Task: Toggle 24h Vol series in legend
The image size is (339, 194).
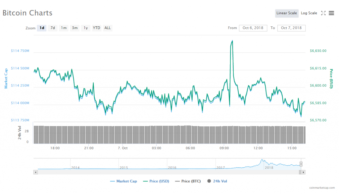Action: (x=217, y=181)
